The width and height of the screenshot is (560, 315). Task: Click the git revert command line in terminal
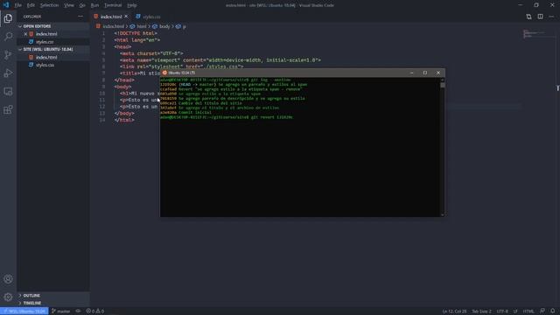pos(227,117)
